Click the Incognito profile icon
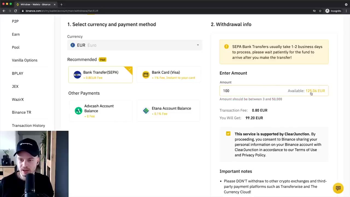 (x=327, y=11)
